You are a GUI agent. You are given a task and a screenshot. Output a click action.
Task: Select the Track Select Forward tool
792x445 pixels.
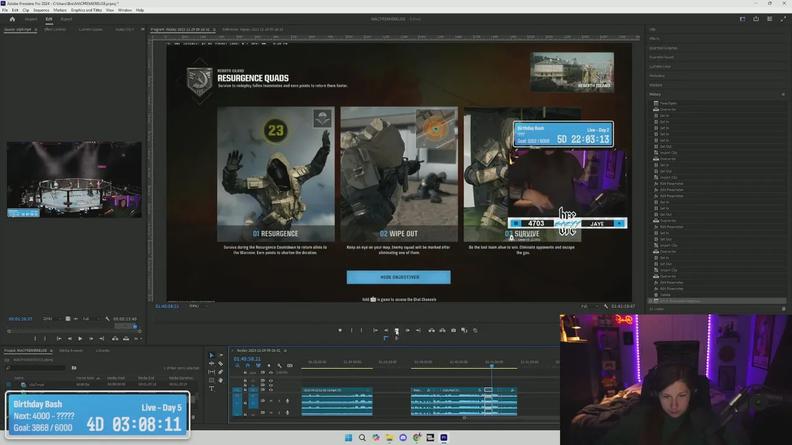pyautogui.click(x=220, y=355)
